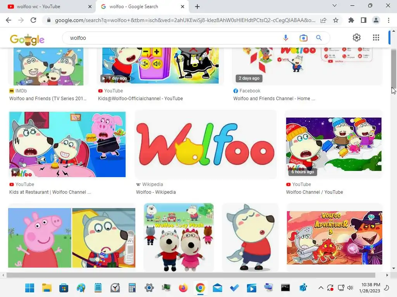Select the wolfoo Google Search tab
The width and height of the screenshot is (397, 297).
click(x=143, y=7)
